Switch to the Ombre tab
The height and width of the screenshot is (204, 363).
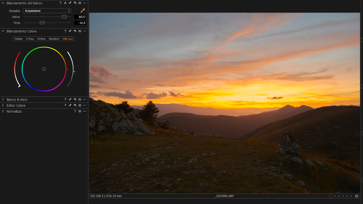[41, 39]
